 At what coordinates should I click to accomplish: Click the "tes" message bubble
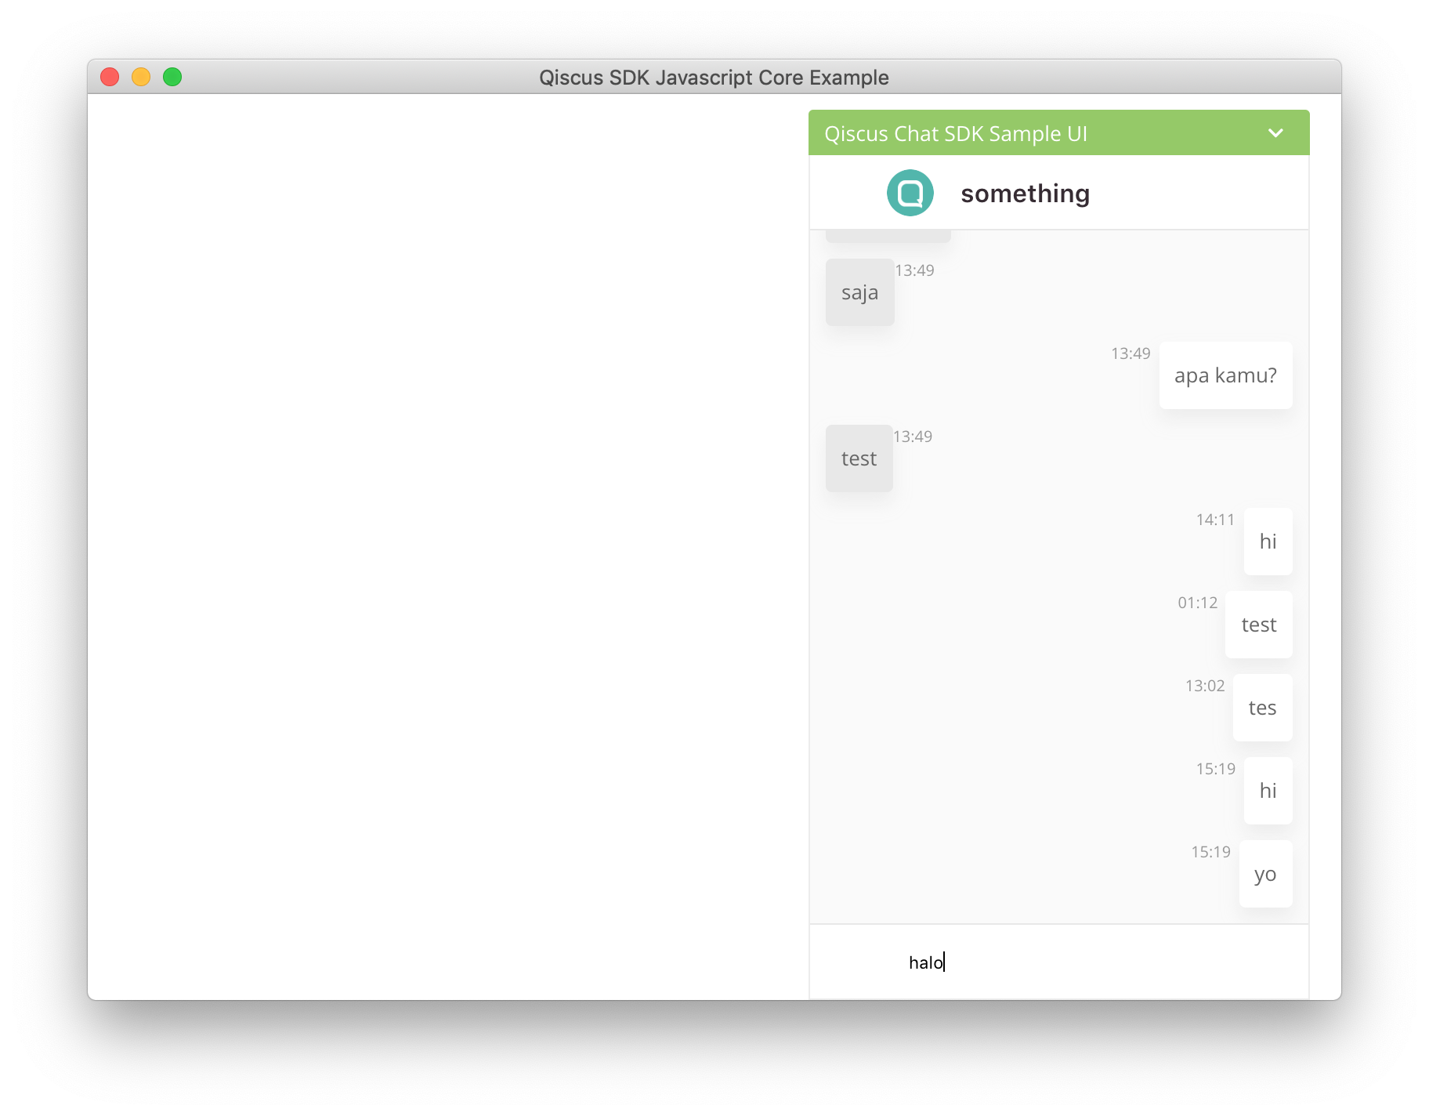pos(1262,708)
